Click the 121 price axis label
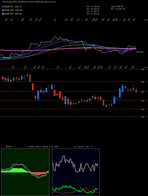This screenshot has height=196, width=148. tap(143, 110)
